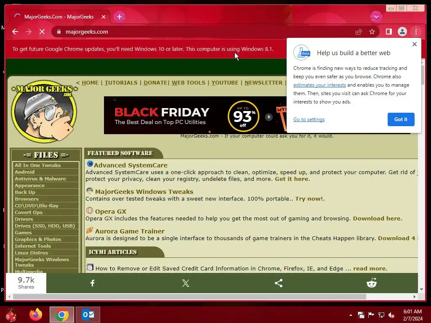Viewport: 431px width, 323px height.
Task: Click the Major Geeks logo image
Action: tap(44, 111)
